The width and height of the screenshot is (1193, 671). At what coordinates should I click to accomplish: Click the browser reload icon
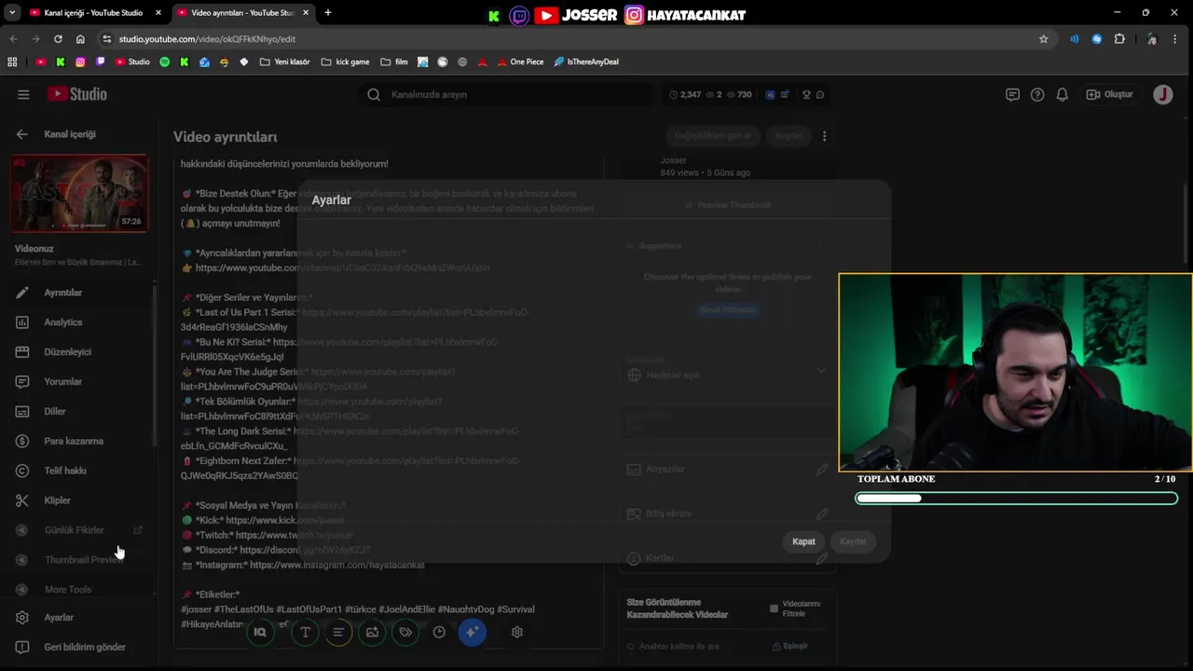pos(58,39)
